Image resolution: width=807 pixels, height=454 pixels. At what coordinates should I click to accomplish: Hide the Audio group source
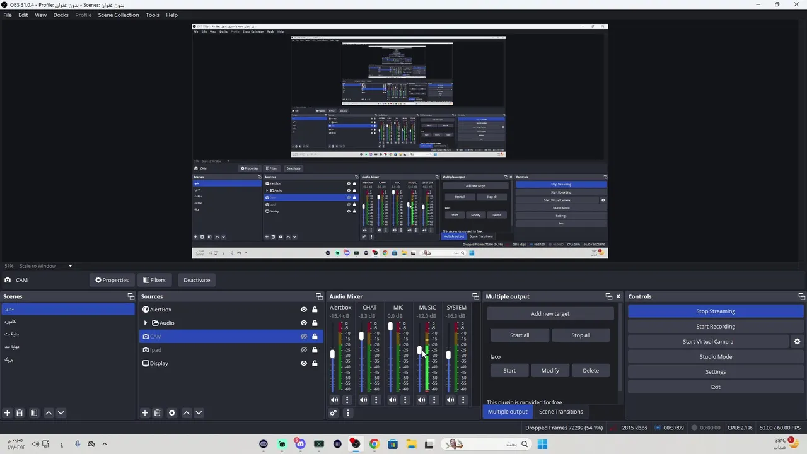(304, 323)
